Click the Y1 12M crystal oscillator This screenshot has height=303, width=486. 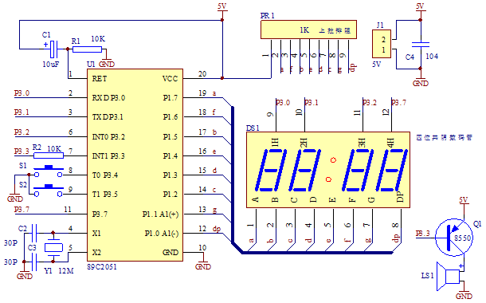point(53,247)
